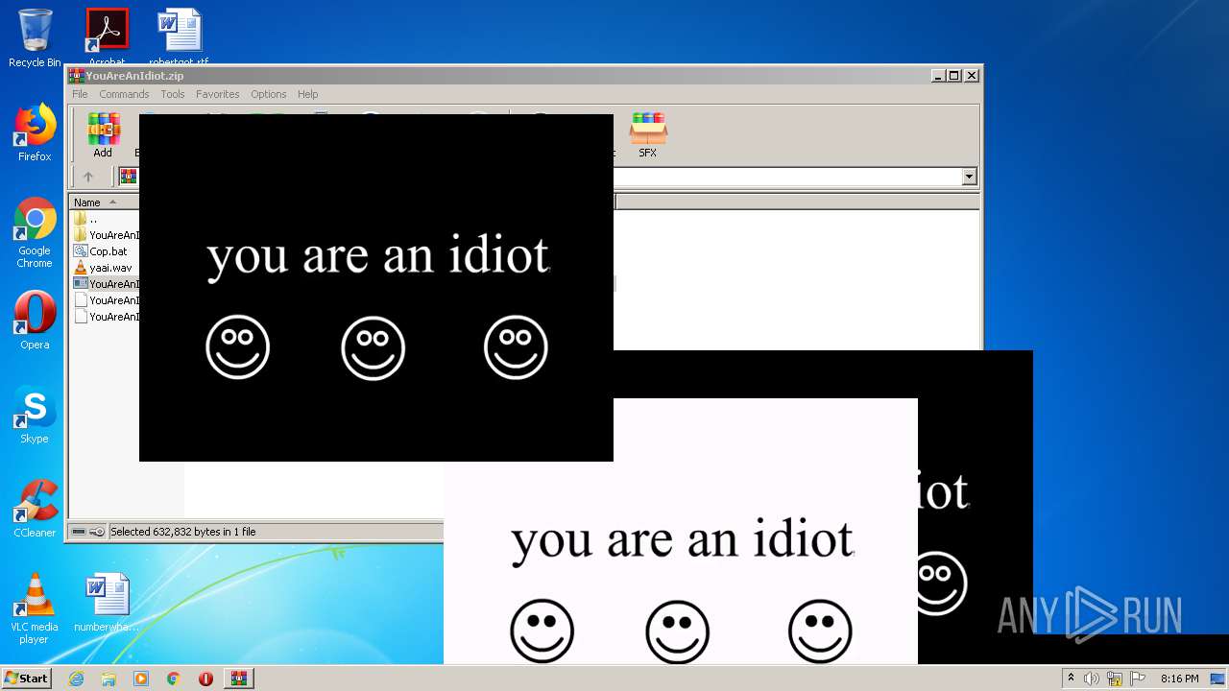
Task: Click the WinRAR archive icon in address bar
Action: (x=128, y=177)
